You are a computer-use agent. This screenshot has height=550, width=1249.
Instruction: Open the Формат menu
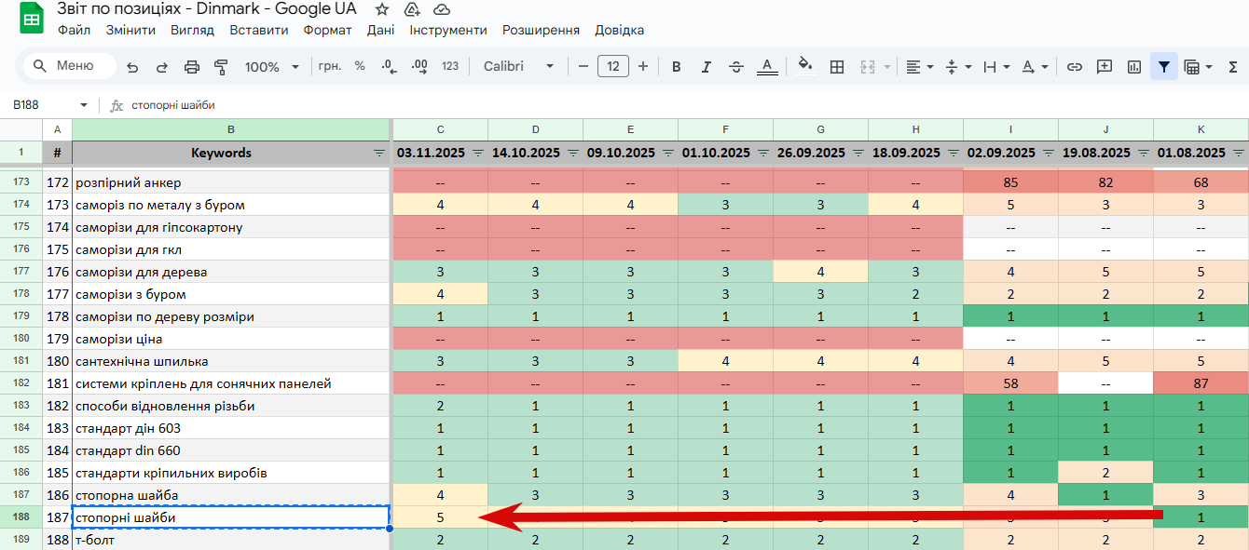[327, 30]
